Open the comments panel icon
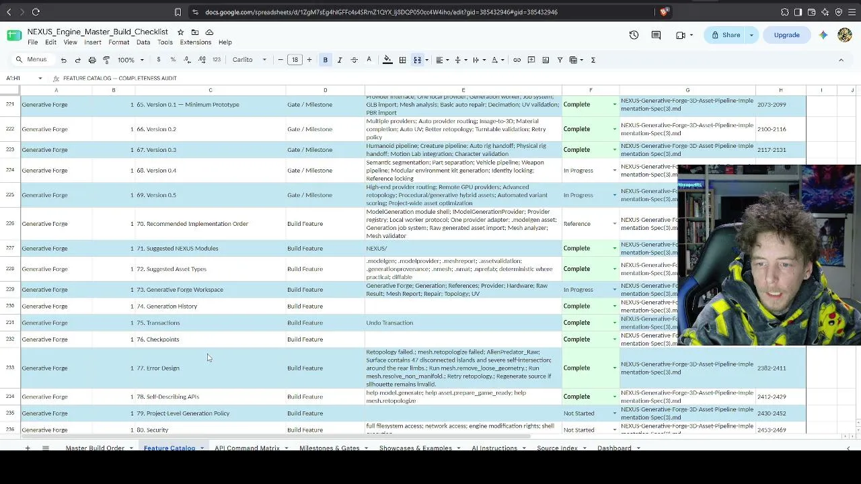861x484 pixels. coord(656,35)
